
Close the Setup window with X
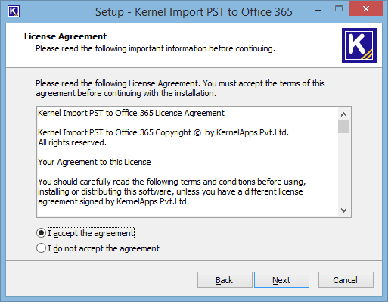(x=366, y=9)
